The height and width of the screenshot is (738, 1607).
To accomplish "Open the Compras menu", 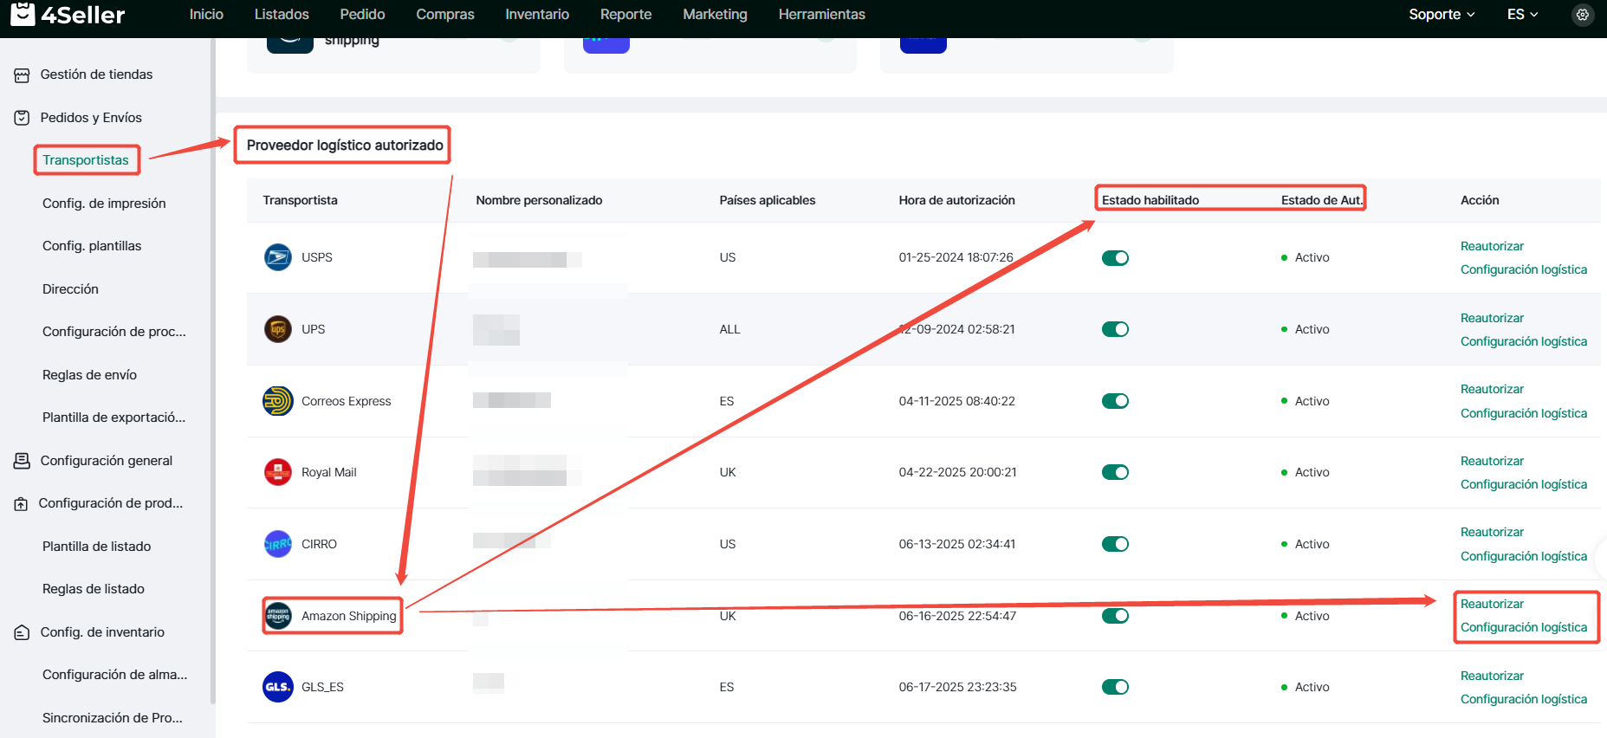I will [x=445, y=15].
